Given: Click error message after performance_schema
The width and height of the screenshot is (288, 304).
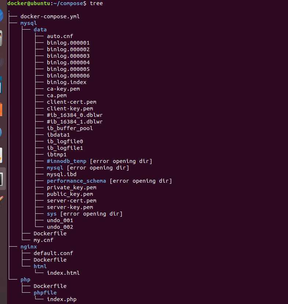Looking at the screenshot, I should coord(141,181).
